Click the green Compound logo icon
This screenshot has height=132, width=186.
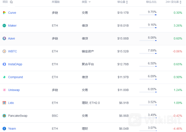click(x=4, y=77)
